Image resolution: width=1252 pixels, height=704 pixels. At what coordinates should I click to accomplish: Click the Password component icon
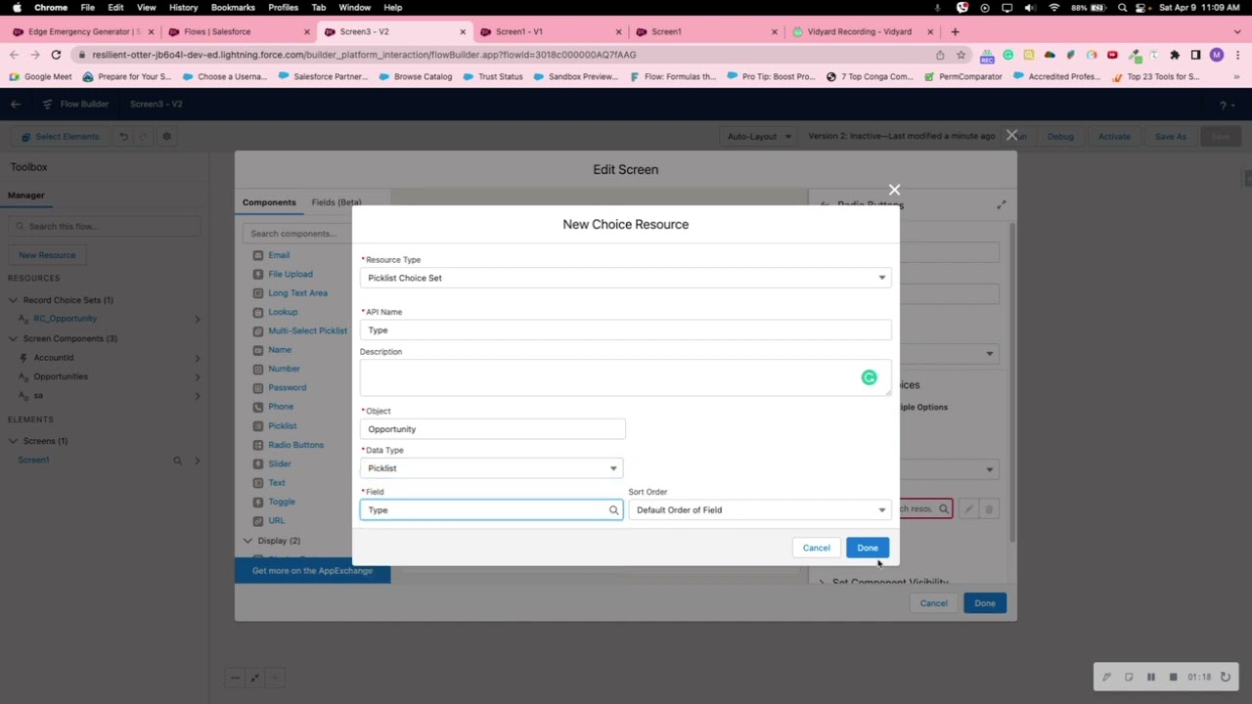[x=258, y=388]
